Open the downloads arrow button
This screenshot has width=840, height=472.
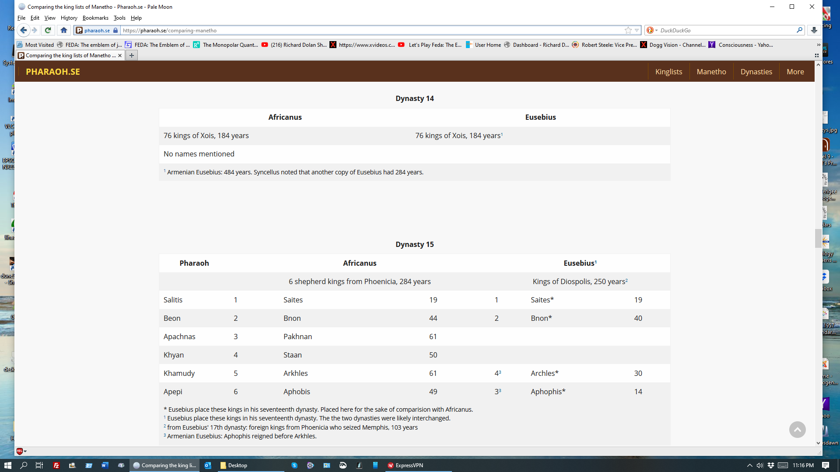(814, 30)
